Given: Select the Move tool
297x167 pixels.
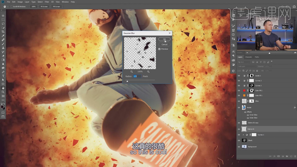Looking at the screenshot, I should click(x=3, y=16).
